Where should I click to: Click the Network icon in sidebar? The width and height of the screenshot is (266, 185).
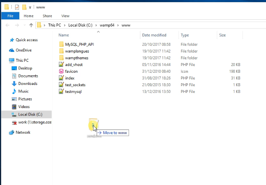(11, 132)
